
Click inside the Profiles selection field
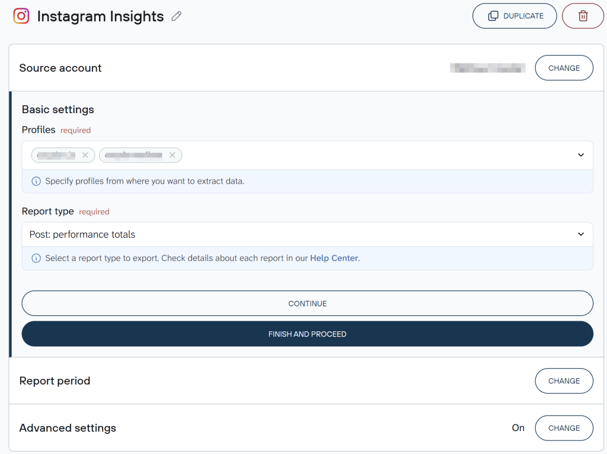click(x=308, y=155)
